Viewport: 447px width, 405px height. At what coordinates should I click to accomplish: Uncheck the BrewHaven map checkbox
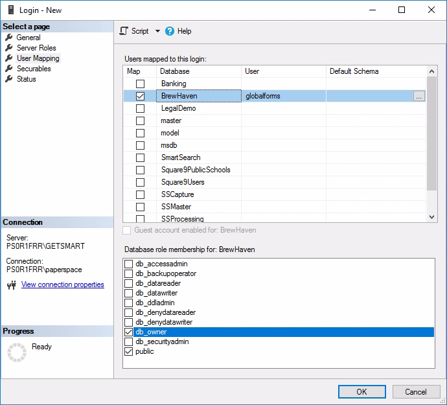click(x=140, y=96)
